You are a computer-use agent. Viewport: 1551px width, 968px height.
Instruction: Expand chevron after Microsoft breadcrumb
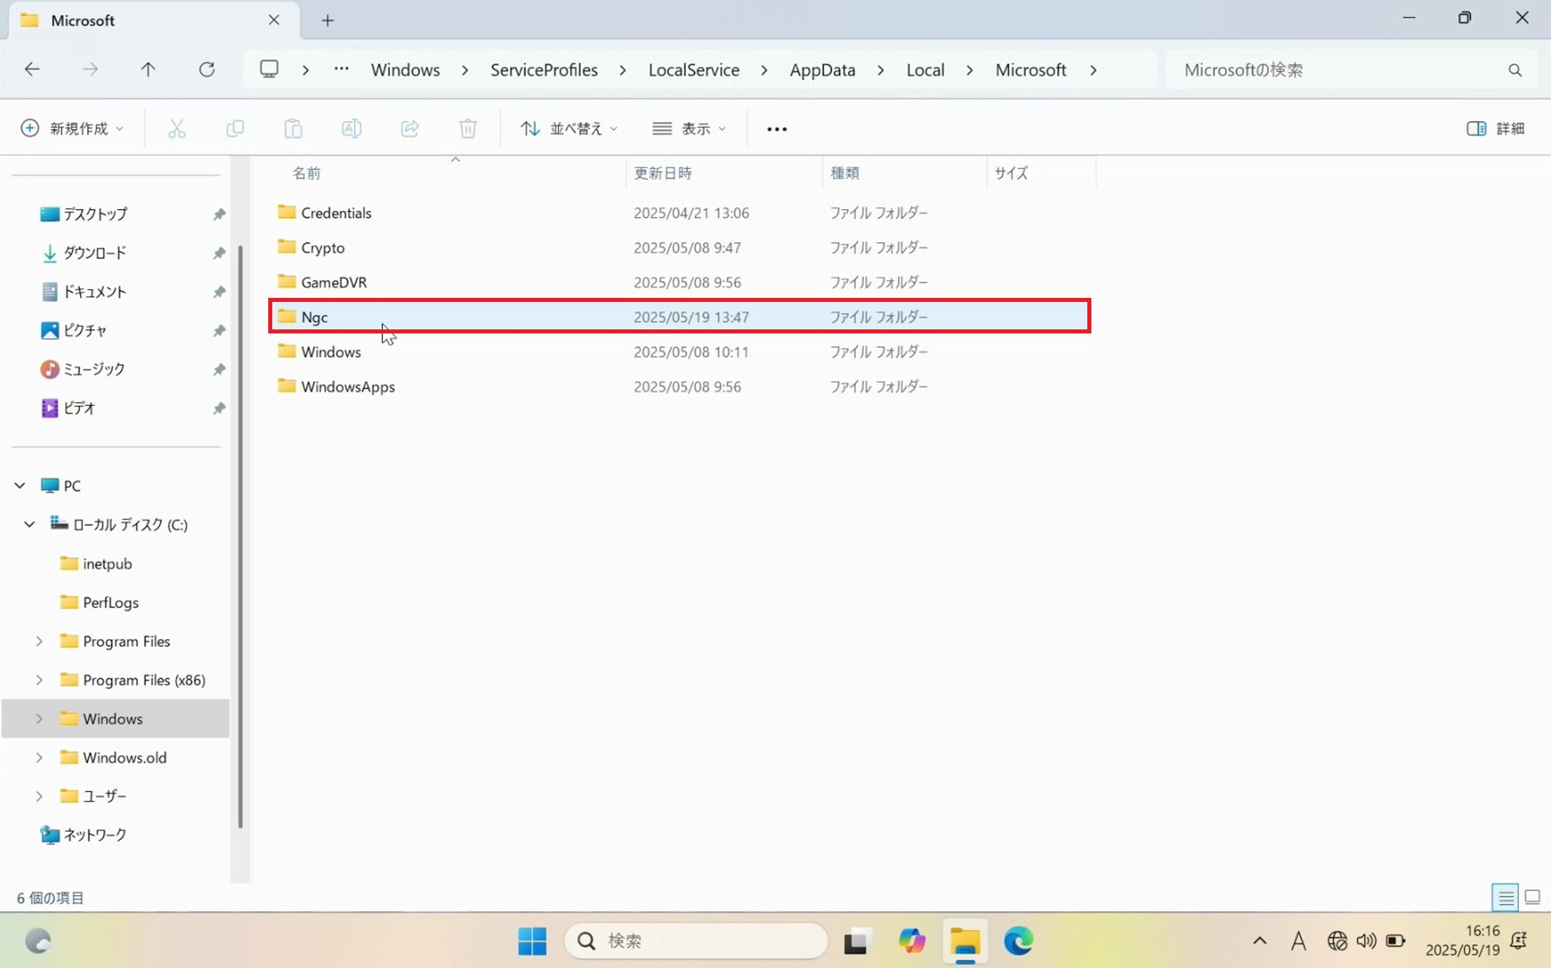click(x=1093, y=70)
